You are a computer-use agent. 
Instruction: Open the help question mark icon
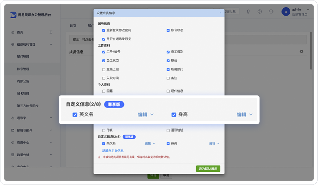tap(260, 12)
